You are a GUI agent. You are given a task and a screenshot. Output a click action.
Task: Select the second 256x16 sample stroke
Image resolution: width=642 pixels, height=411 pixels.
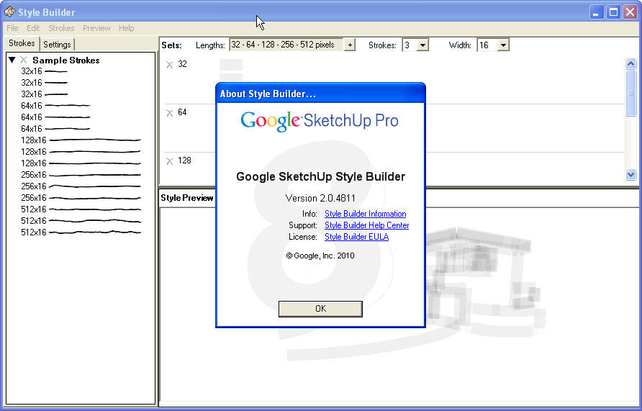81,186
